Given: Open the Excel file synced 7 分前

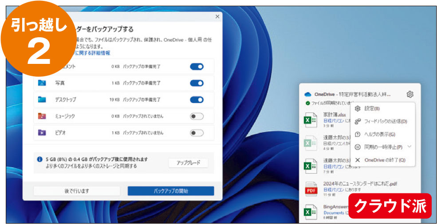Looking at the screenshot, I should click(311, 166).
